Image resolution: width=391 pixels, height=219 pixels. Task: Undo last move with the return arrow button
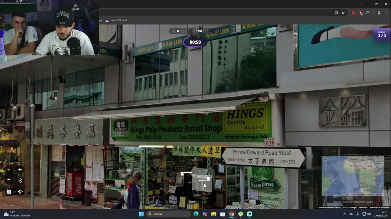click(20, 169)
